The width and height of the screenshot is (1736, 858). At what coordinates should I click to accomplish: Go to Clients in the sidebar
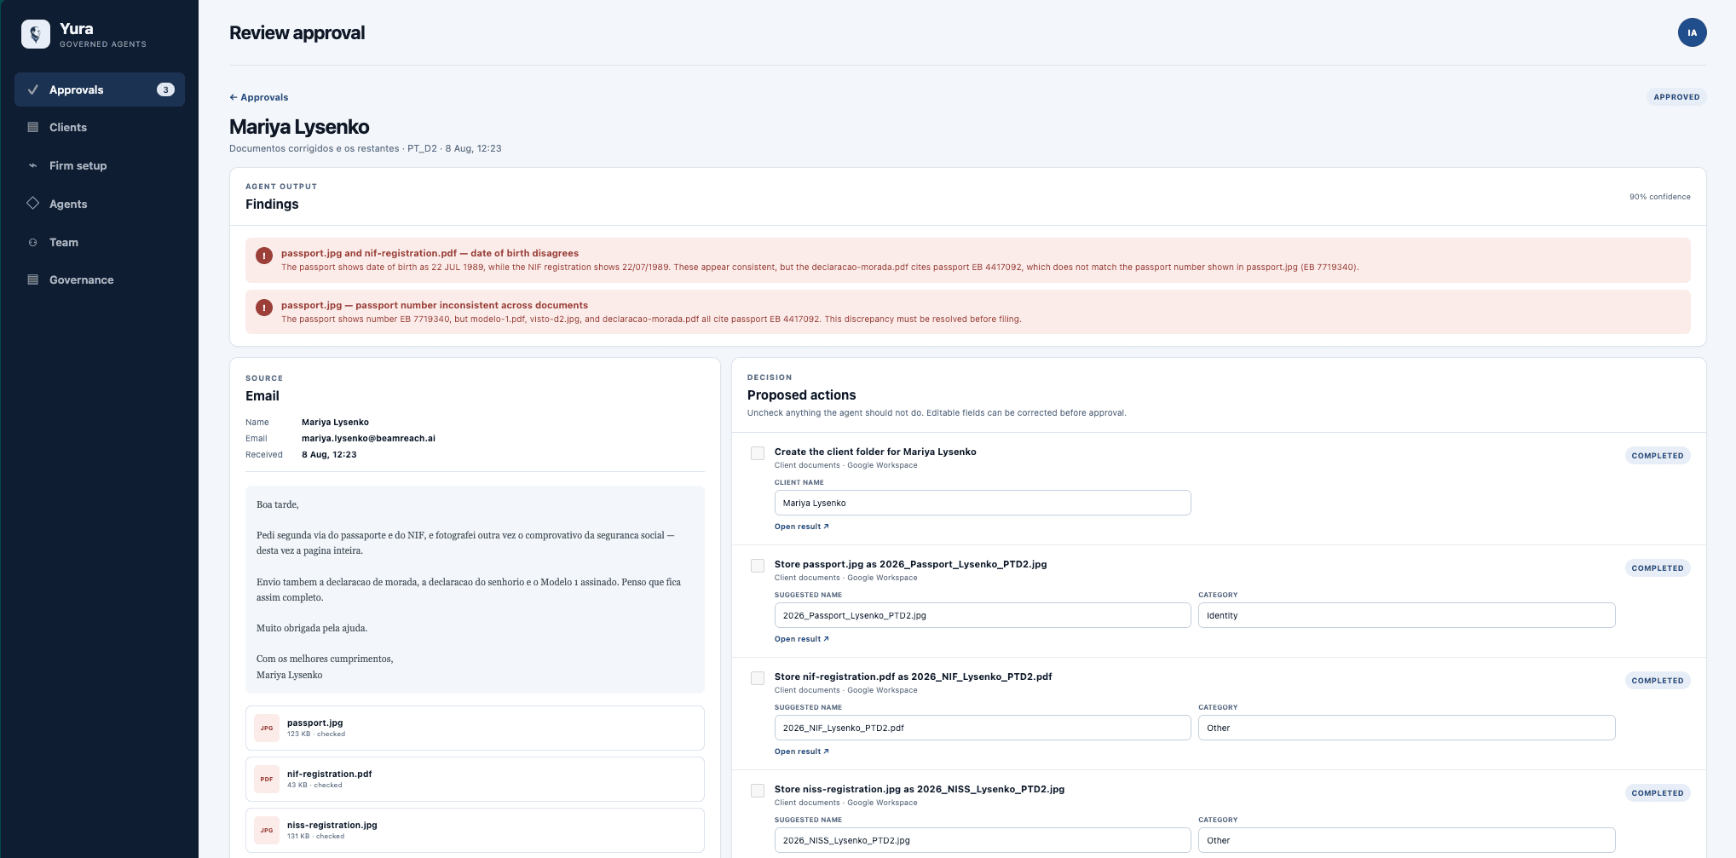(x=100, y=127)
